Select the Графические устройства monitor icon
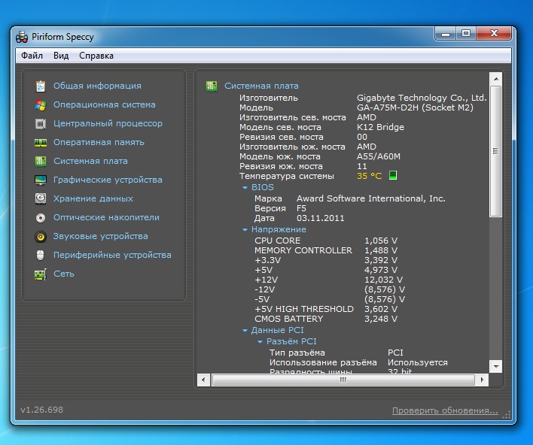 tap(40, 180)
